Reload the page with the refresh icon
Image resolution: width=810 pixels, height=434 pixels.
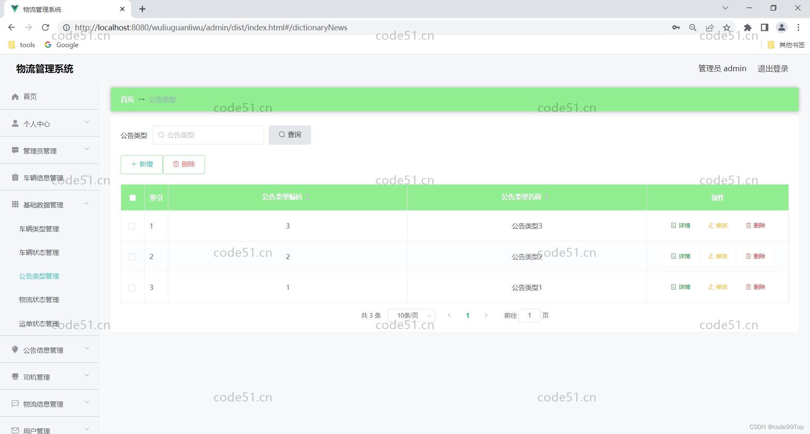pos(46,27)
